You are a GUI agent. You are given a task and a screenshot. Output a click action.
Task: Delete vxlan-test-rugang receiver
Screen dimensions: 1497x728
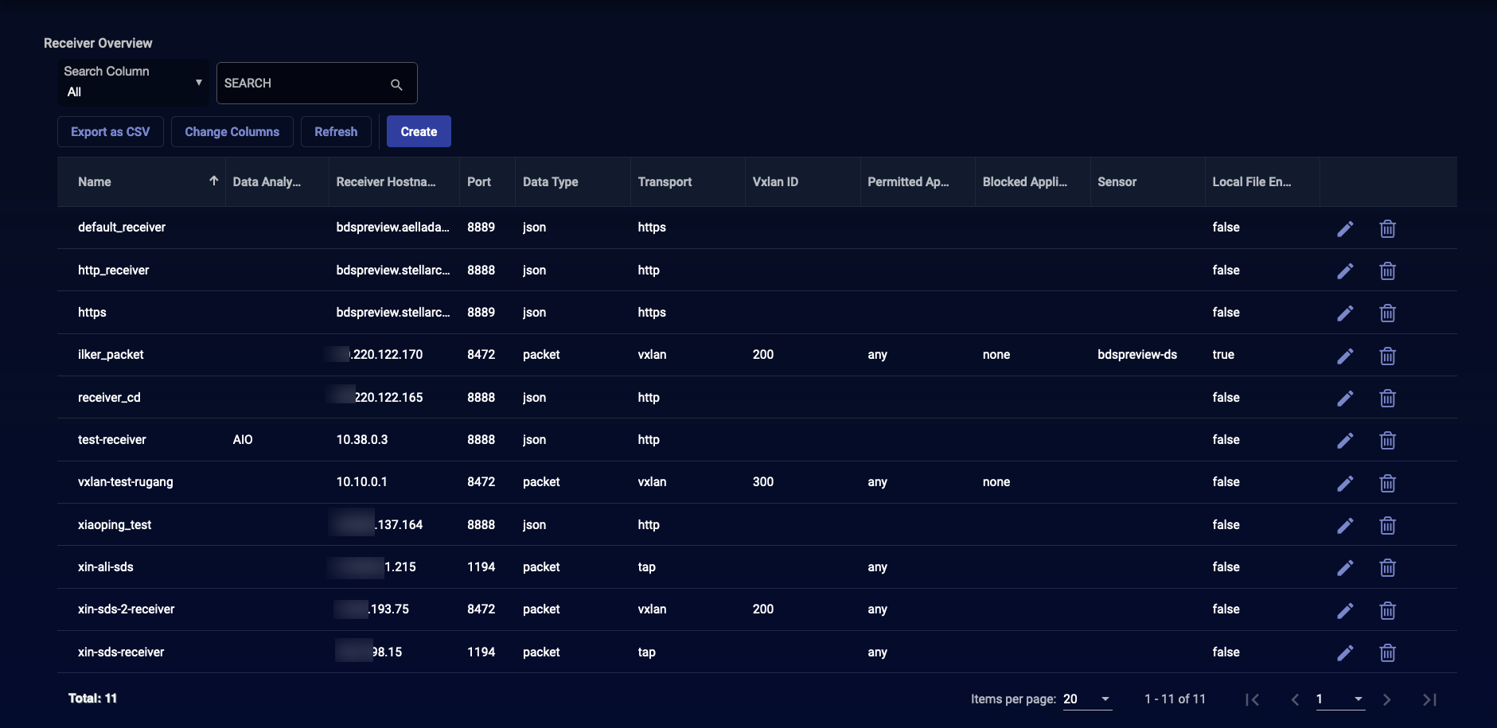pyautogui.click(x=1387, y=484)
